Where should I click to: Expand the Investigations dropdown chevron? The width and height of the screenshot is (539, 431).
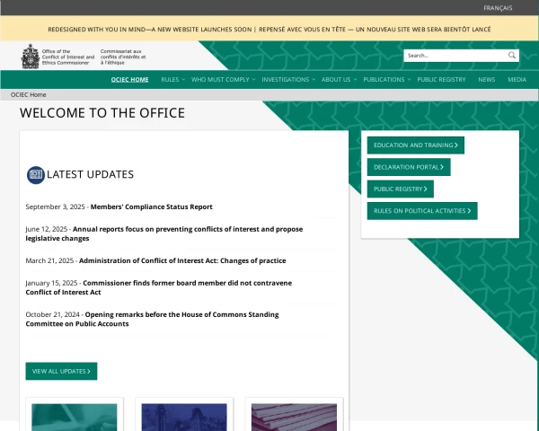coord(314,79)
